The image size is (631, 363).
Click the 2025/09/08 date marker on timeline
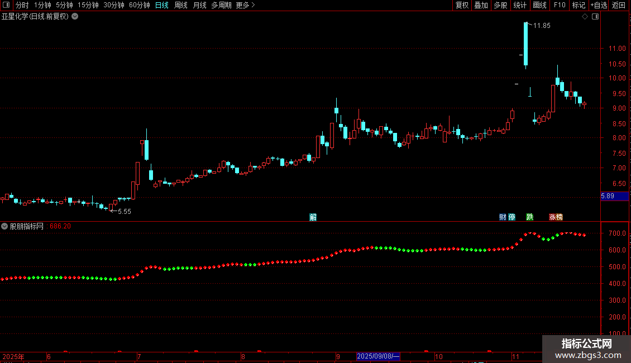[378, 356]
